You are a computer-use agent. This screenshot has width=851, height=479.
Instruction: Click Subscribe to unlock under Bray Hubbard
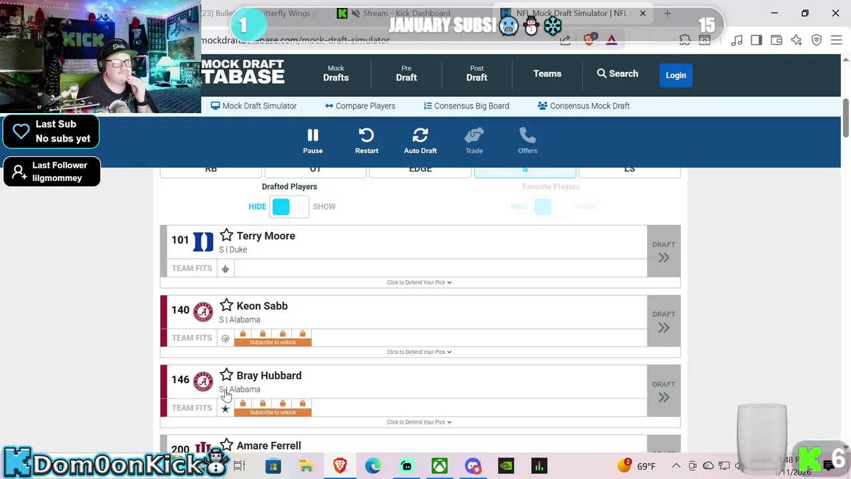(x=273, y=412)
